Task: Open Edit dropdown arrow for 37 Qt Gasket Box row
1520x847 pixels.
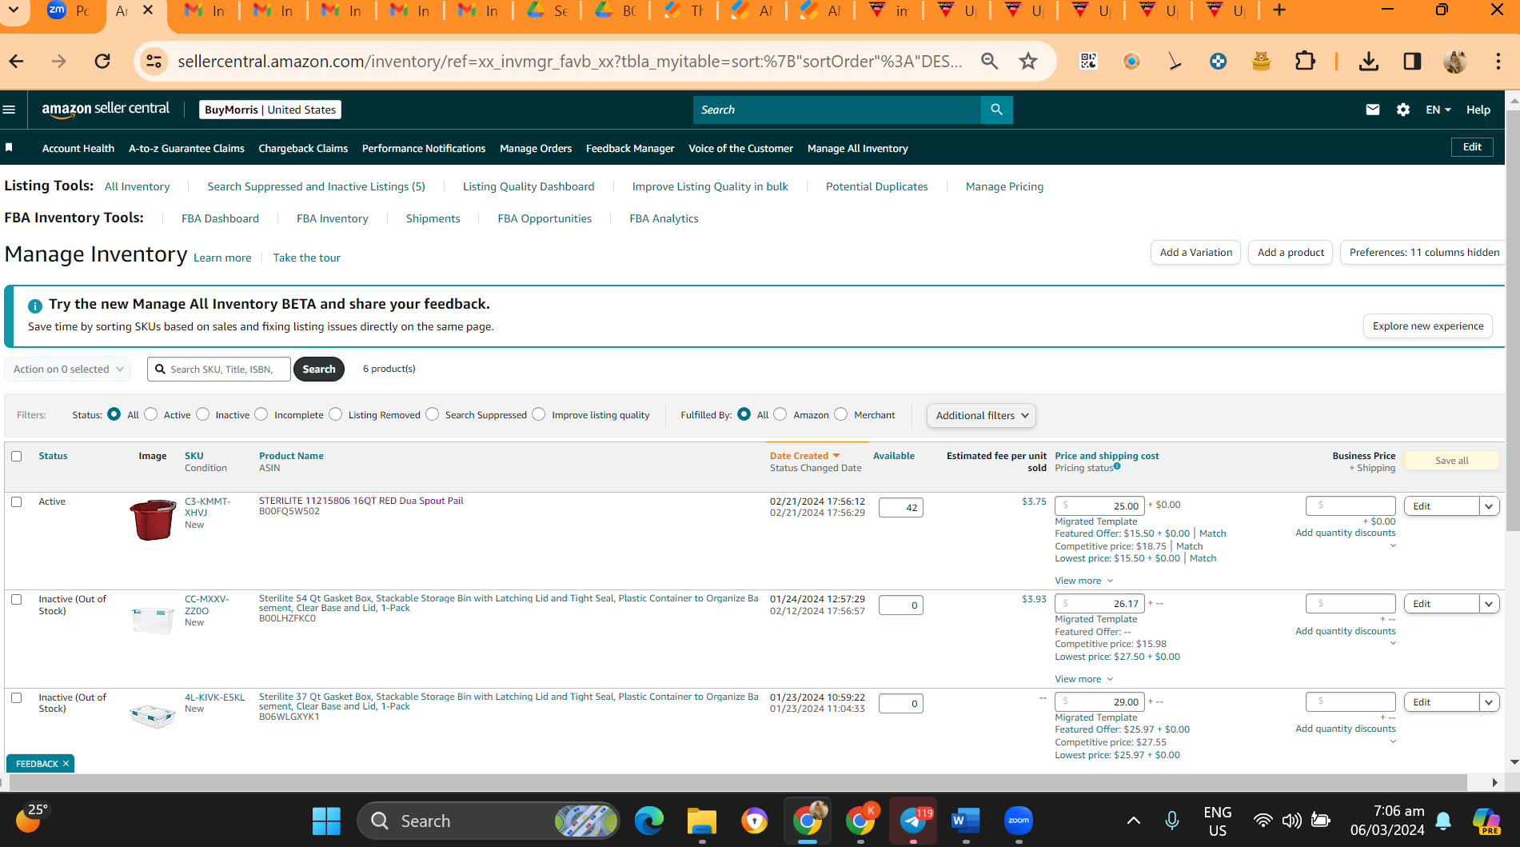Action: point(1489,702)
